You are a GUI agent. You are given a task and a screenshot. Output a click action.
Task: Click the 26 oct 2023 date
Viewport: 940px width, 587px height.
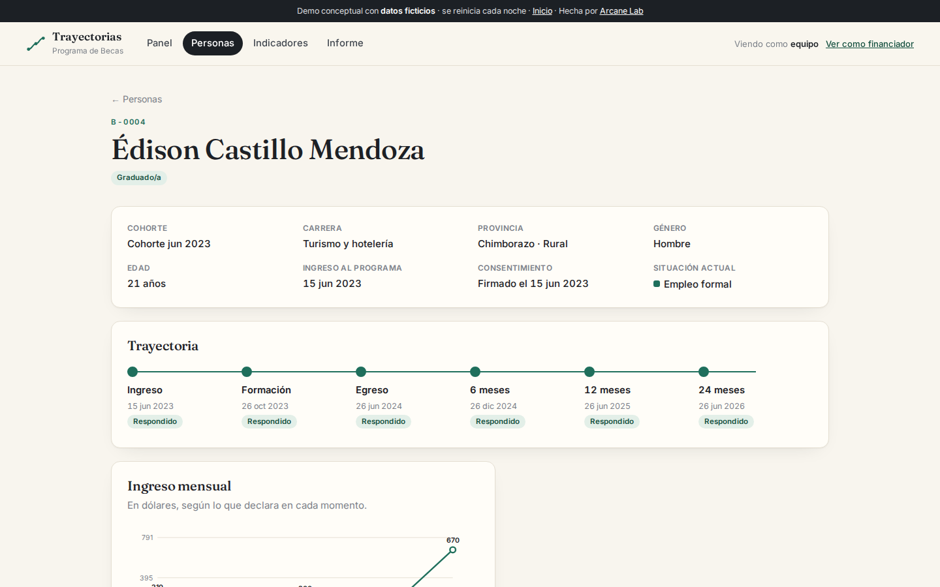(x=265, y=406)
